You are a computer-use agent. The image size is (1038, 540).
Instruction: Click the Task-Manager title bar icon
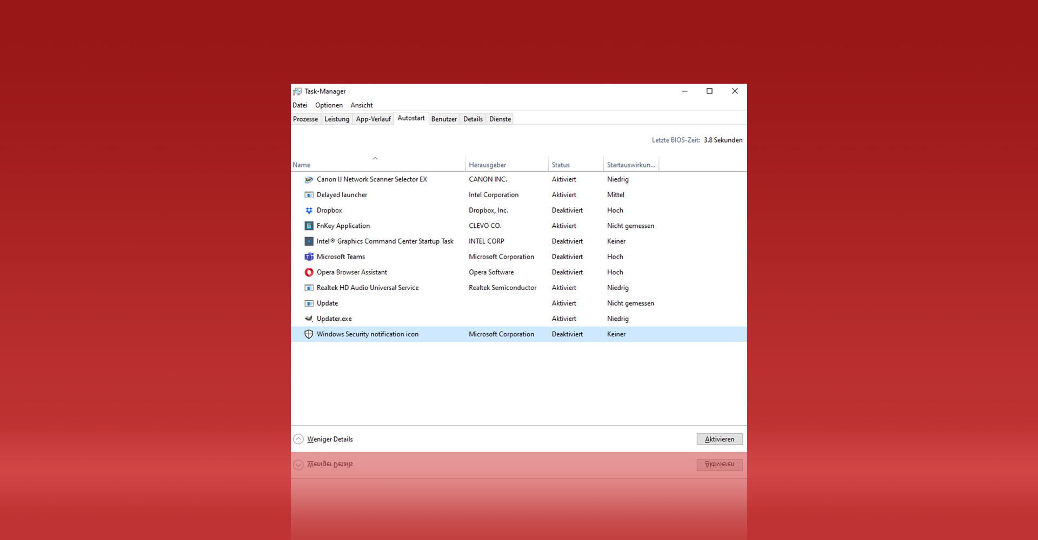(x=297, y=91)
